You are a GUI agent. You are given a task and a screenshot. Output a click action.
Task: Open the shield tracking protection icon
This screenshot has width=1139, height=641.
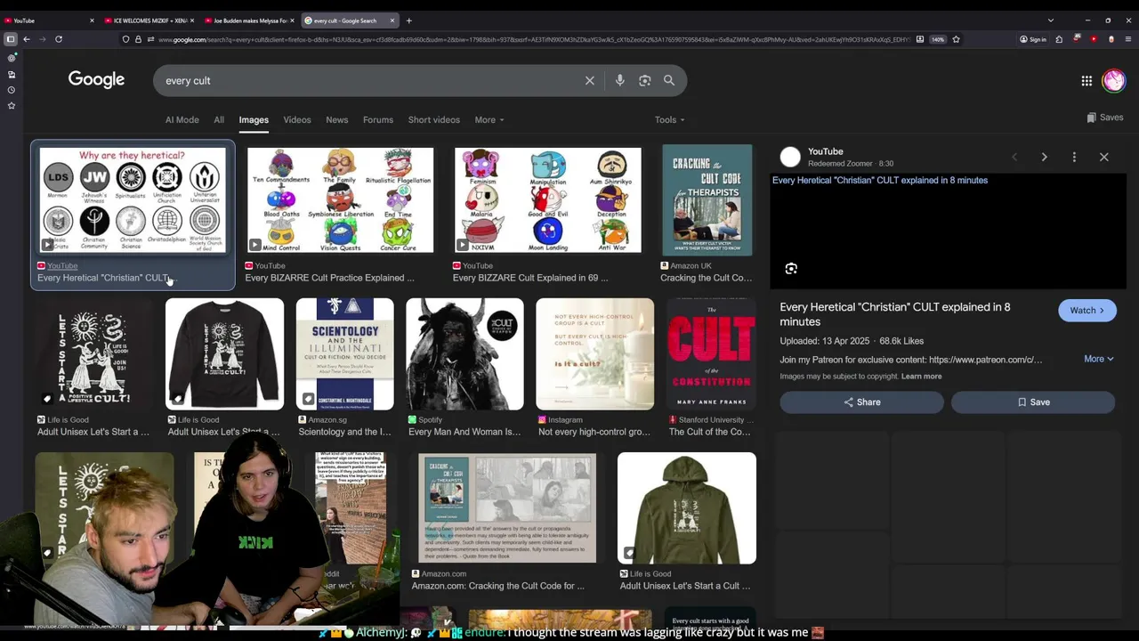coord(125,39)
